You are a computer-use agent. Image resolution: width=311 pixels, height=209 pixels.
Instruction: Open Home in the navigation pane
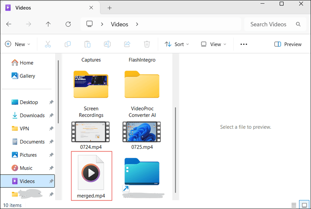tap(23, 63)
